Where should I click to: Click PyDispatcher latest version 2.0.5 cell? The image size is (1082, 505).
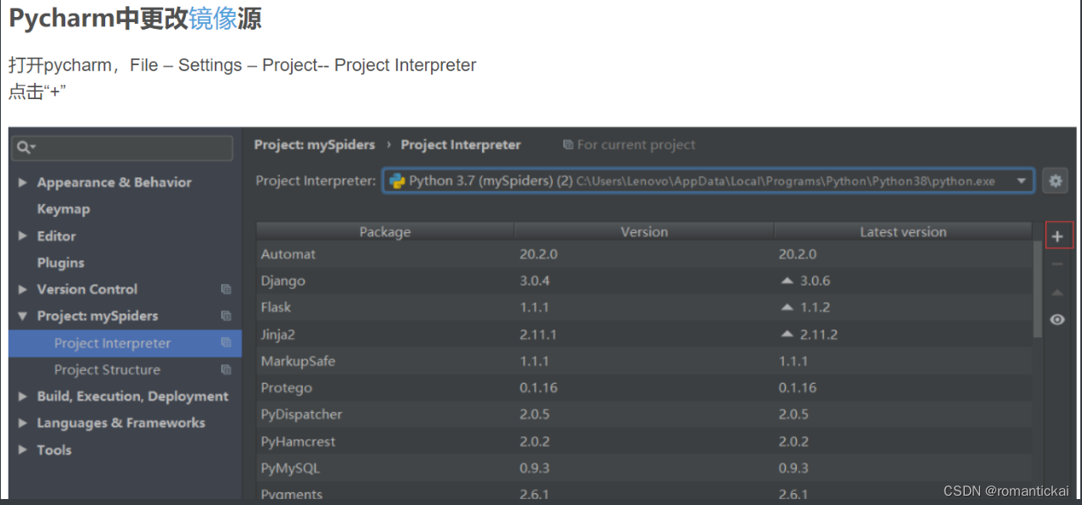pyautogui.click(x=793, y=414)
